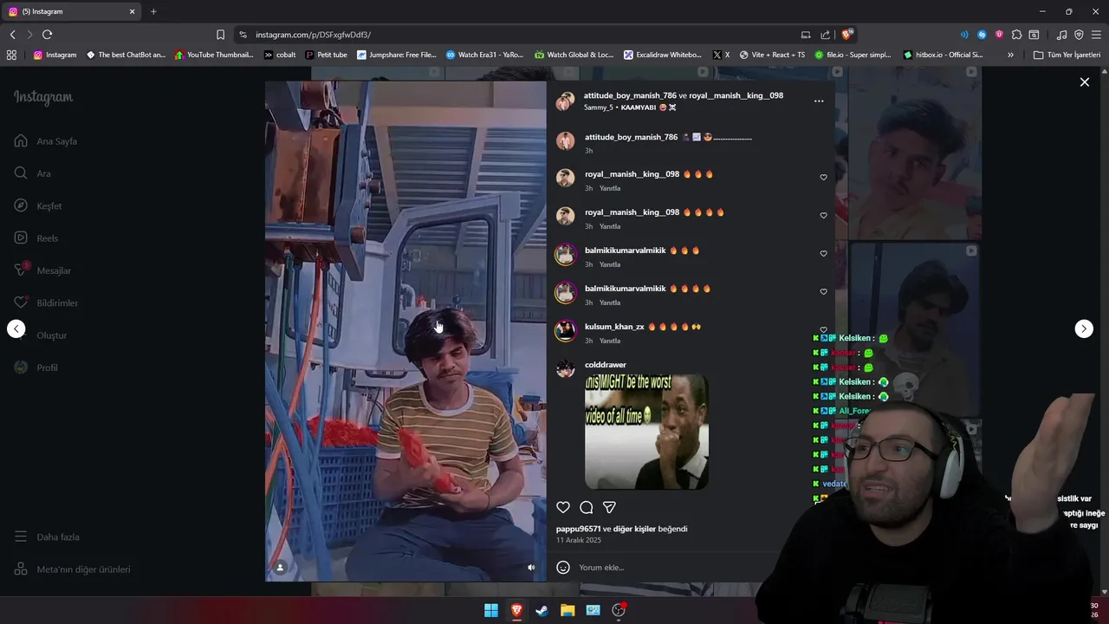Open attitude_boy_manish_786 profile from header
Viewport: 1109px width, 624px height.
[x=630, y=95]
